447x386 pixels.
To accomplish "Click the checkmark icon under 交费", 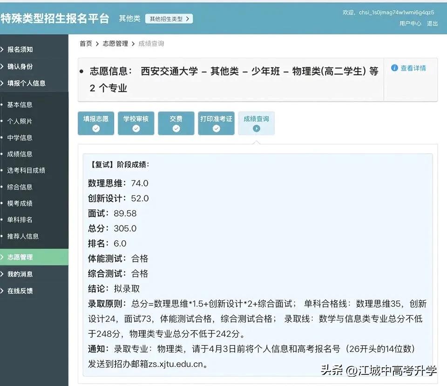I will (x=176, y=129).
